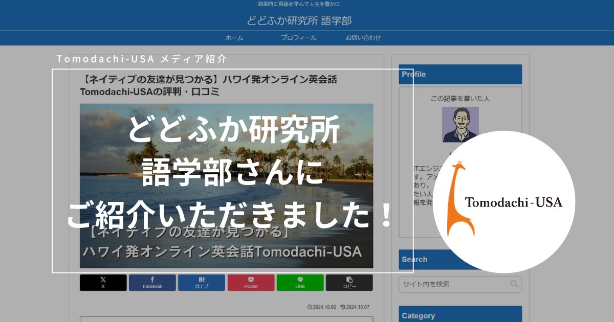
Task: Open the プロフィール menu item
Action: pos(298,38)
